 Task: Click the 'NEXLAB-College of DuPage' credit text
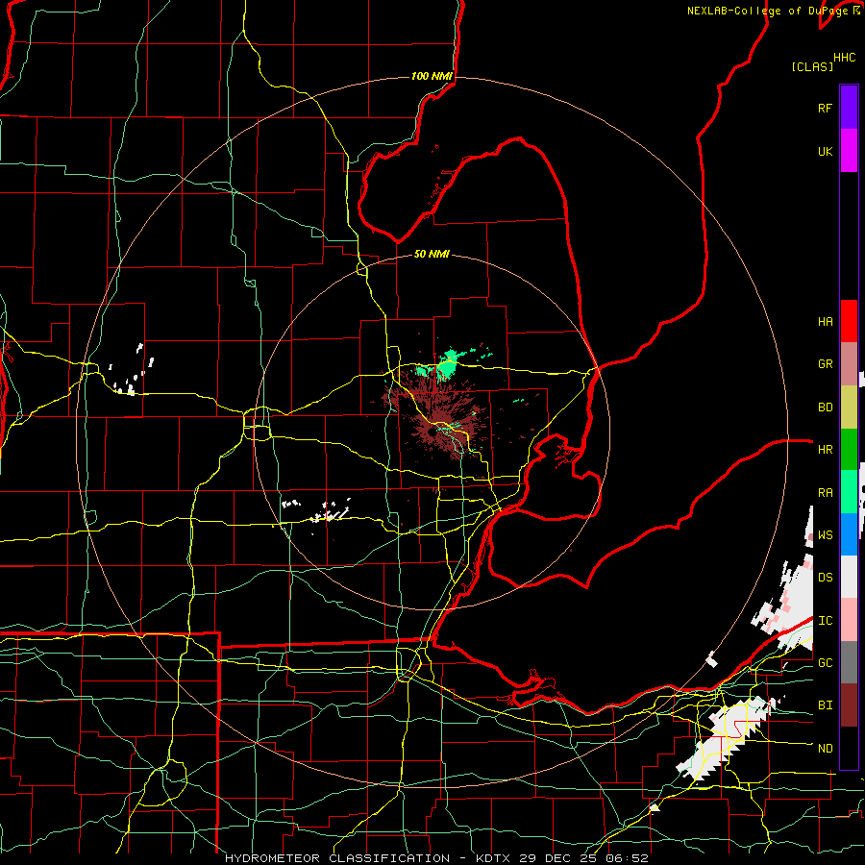tap(767, 11)
